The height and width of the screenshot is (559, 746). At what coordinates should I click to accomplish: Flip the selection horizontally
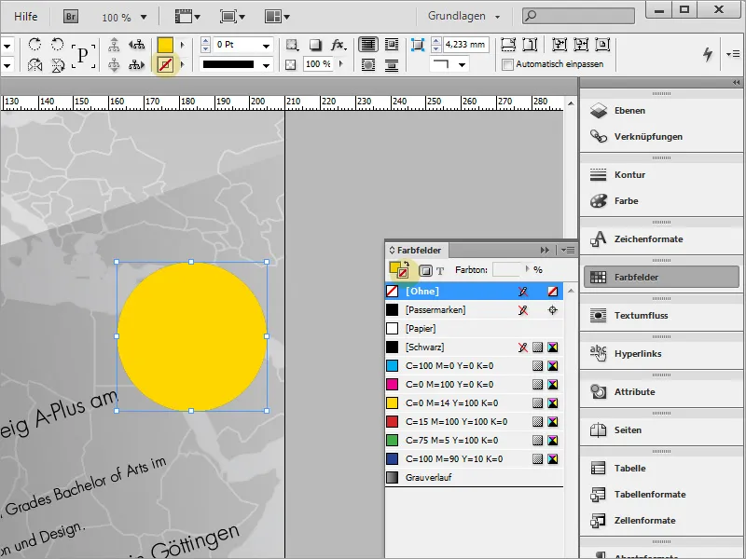coord(35,65)
